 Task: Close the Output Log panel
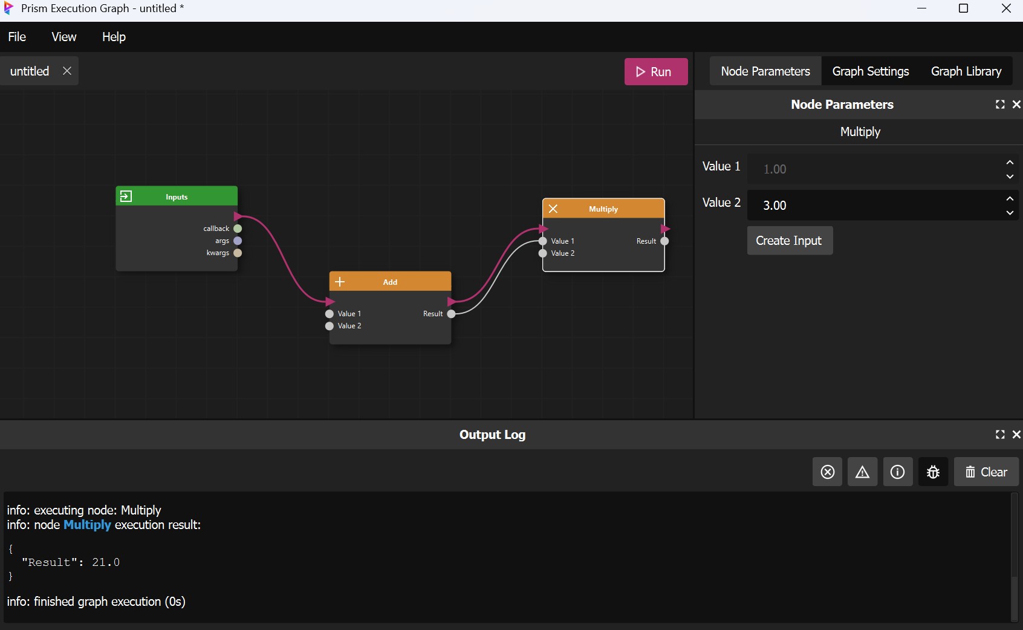tap(1016, 435)
